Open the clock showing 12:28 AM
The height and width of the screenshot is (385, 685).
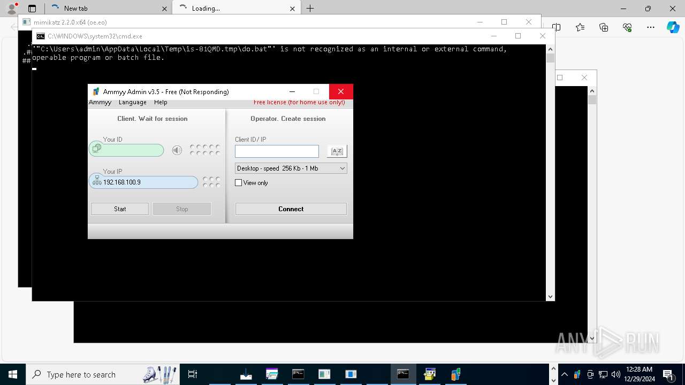(x=639, y=374)
